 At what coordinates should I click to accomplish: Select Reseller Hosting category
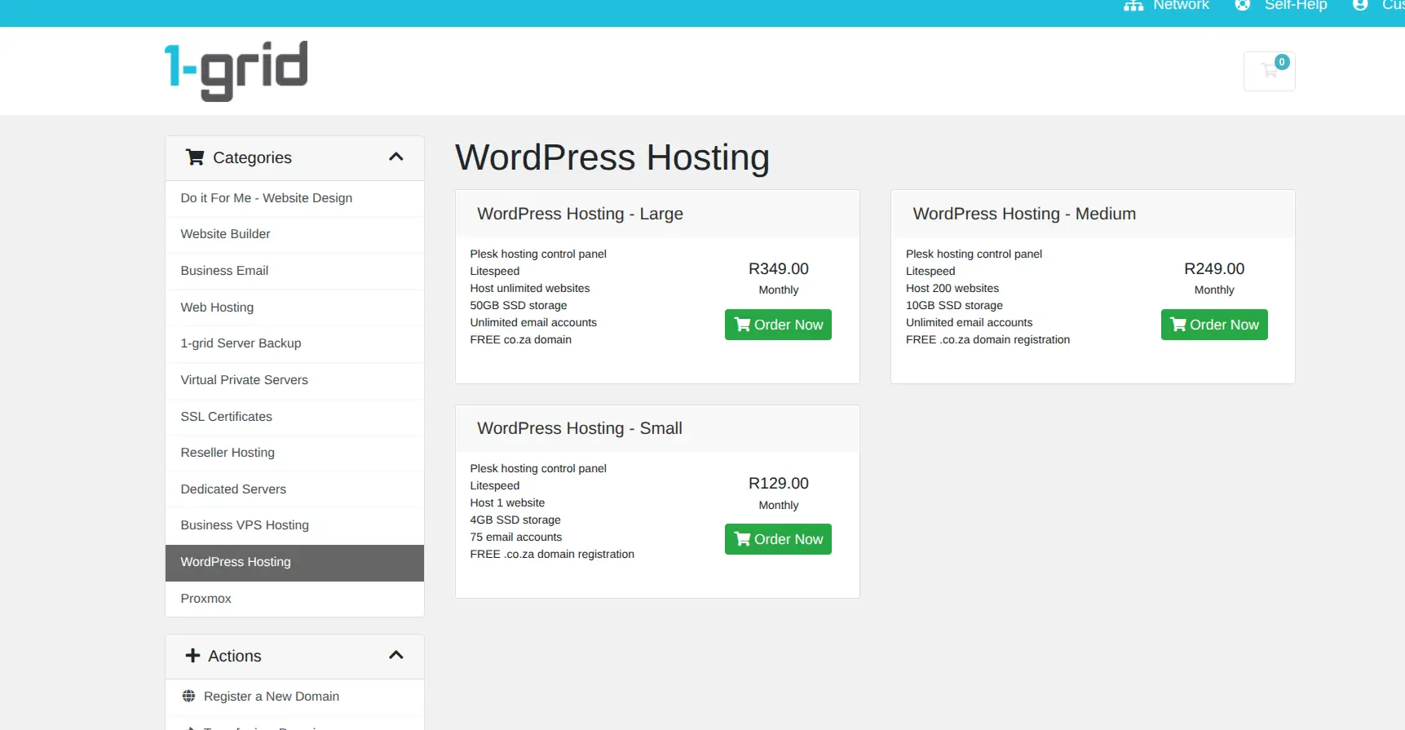[x=294, y=453]
